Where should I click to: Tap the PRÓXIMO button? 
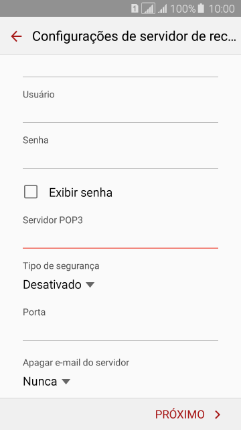188,415
